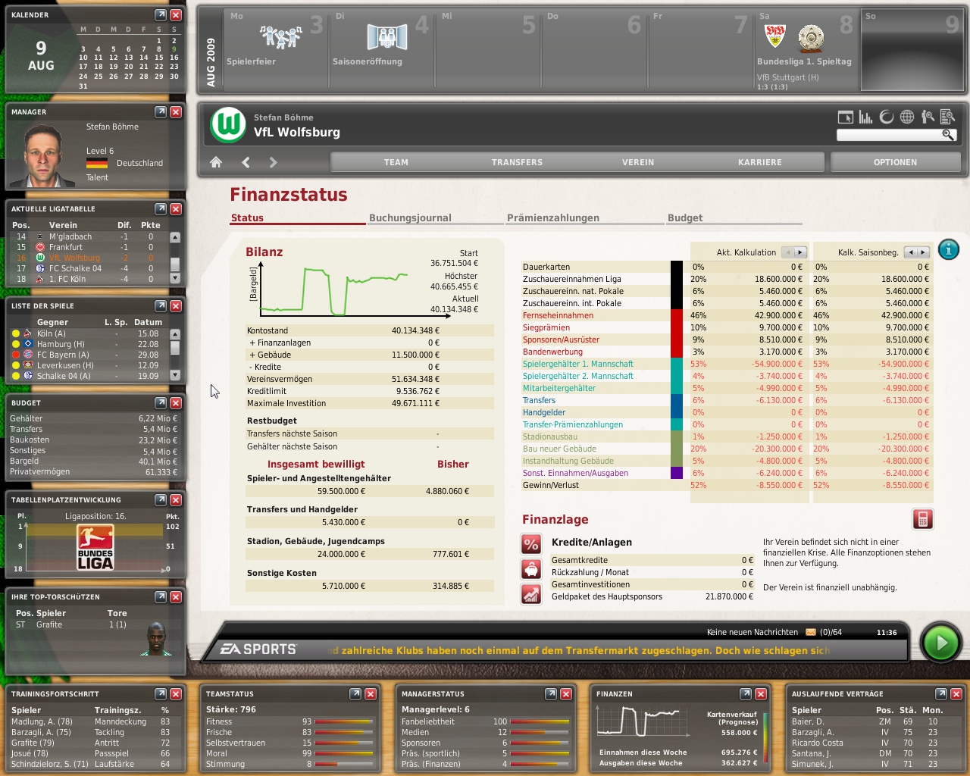Click the Bundesliga logo in Tabellenplatzentwicklung

95,547
